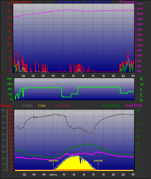Screen dimensions: 151x179
Task: Click the Umidita legend label
Action: [27, 105]
